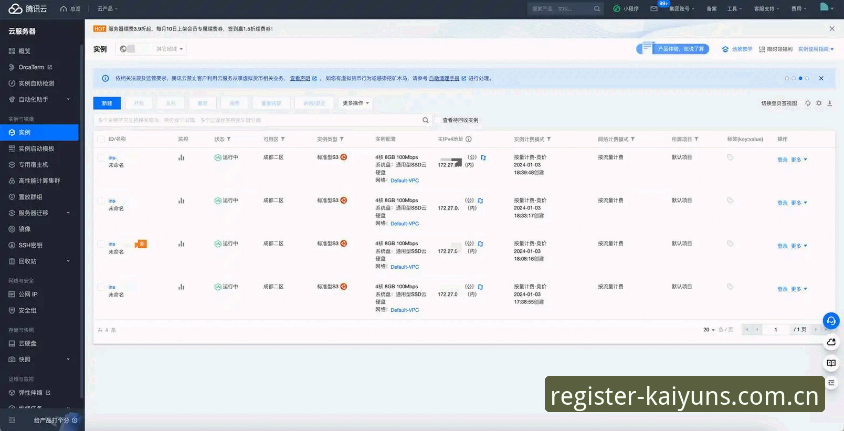Tick the select-all checkbox in table header

point(101,139)
